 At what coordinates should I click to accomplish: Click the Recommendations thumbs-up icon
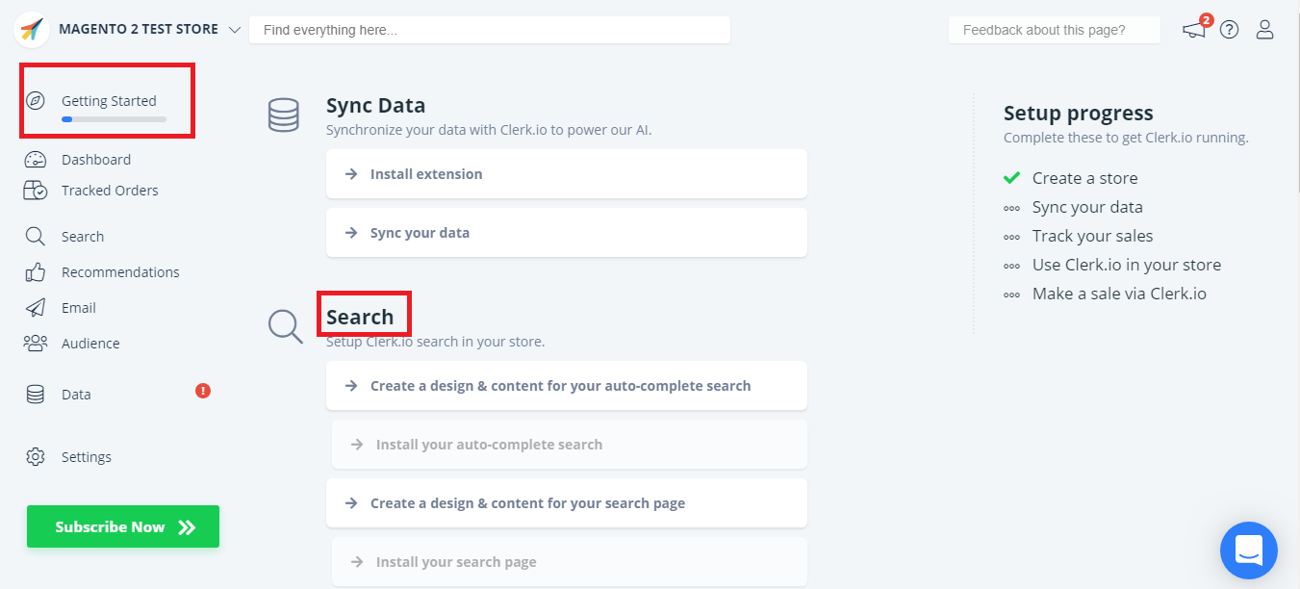[x=36, y=272]
